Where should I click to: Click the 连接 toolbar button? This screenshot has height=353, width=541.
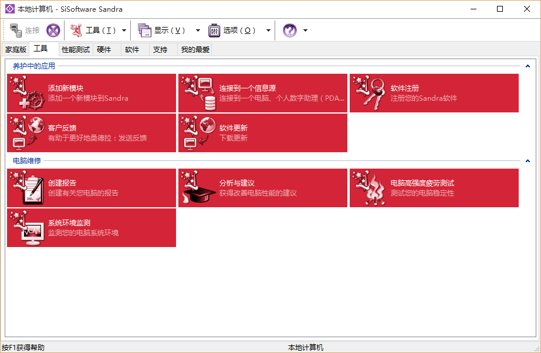tap(25, 30)
